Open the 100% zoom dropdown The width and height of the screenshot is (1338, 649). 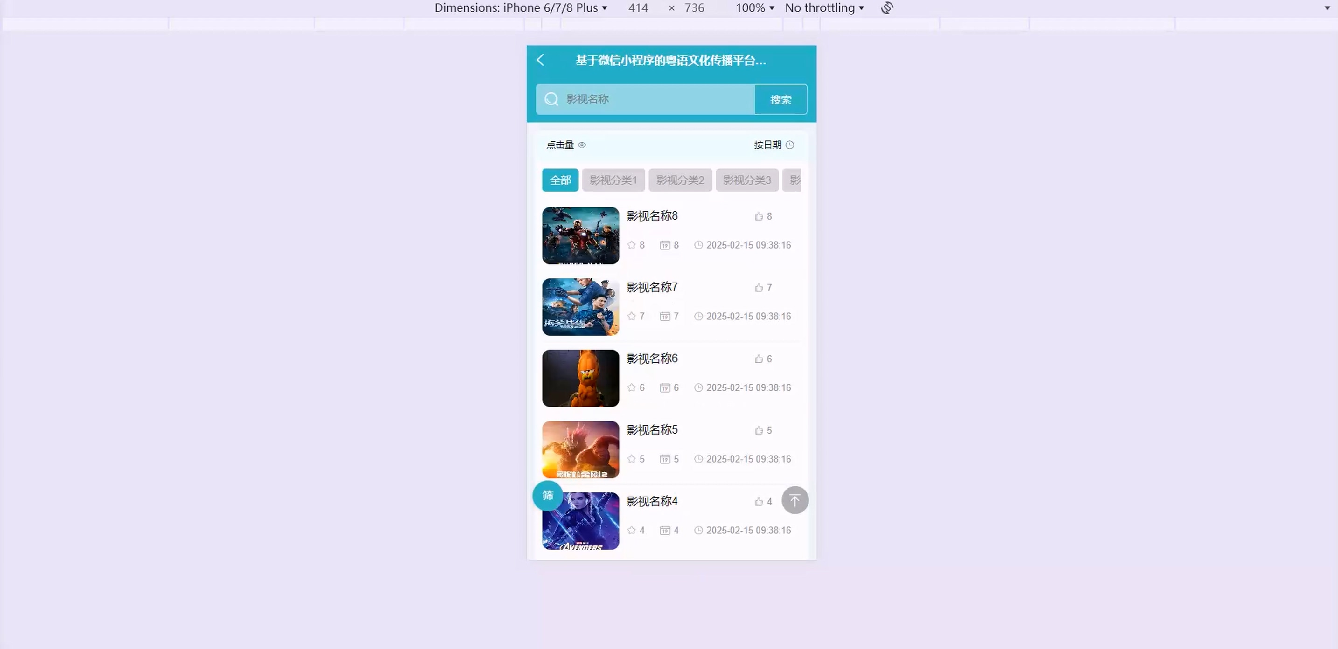[755, 8]
